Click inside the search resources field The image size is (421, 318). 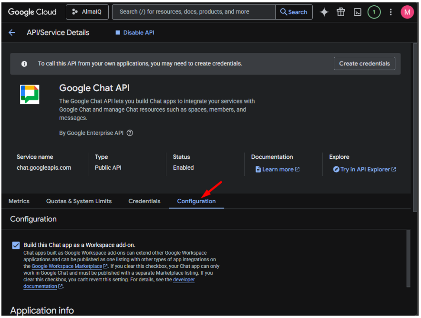[191, 12]
